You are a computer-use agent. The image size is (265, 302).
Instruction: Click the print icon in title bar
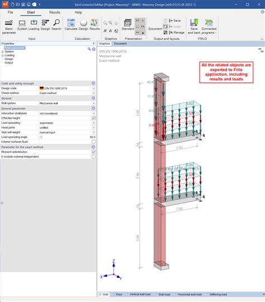pyautogui.click(x=29, y=4)
